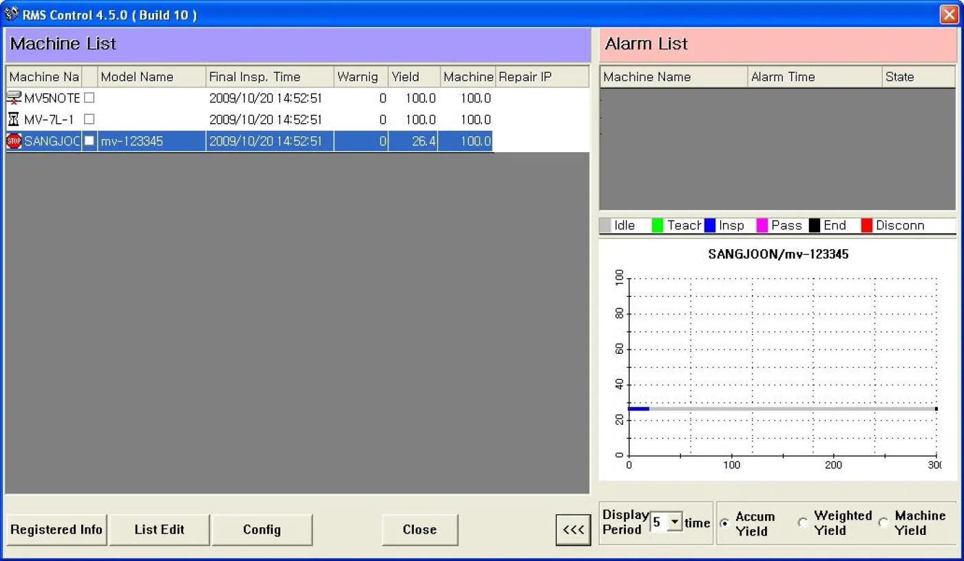964x561 pixels.
Task: Tick the checkbox in the MV5NOTE row
Action: [x=89, y=98]
